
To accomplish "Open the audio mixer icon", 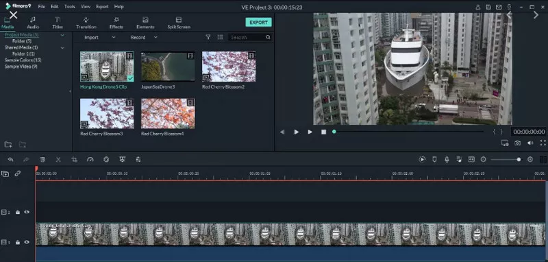I will pyautogui.click(x=459, y=160).
